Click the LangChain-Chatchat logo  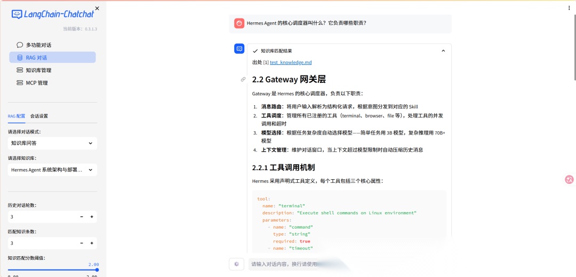point(52,14)
